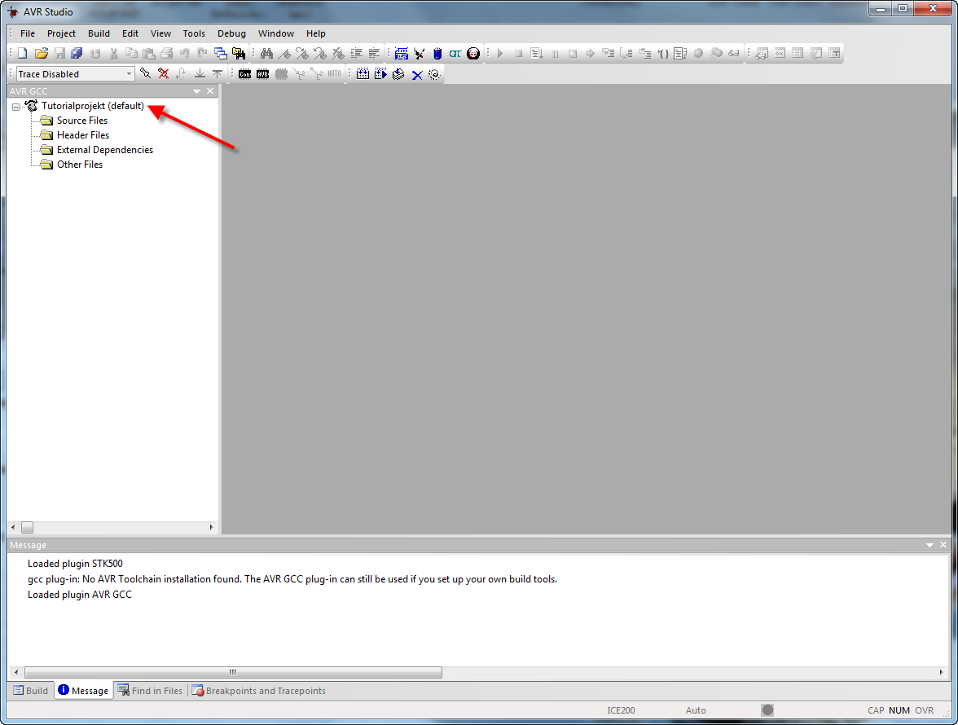This screenshot has width=958, height=725.
Task: Click the Previous Bookmark icon
Action: click(x=319, y=54)
